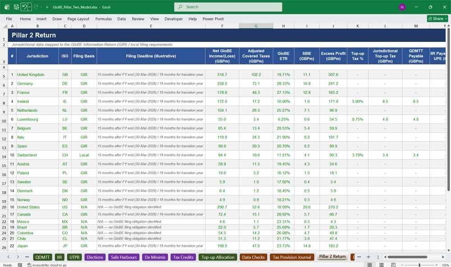Image resolution: width=451 pixels, height=267 pixels.
Task: Click the Share button
Action: (x=437, y=18)
